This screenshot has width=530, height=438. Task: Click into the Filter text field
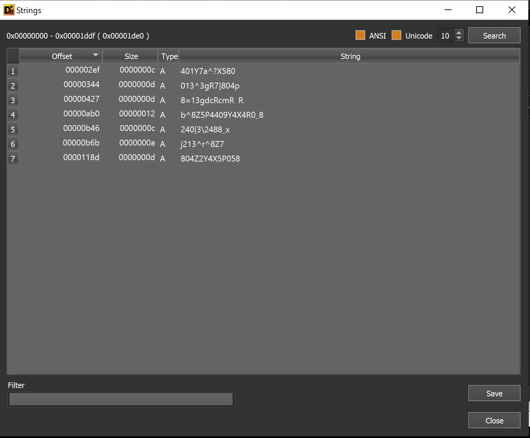pos(121,399)
